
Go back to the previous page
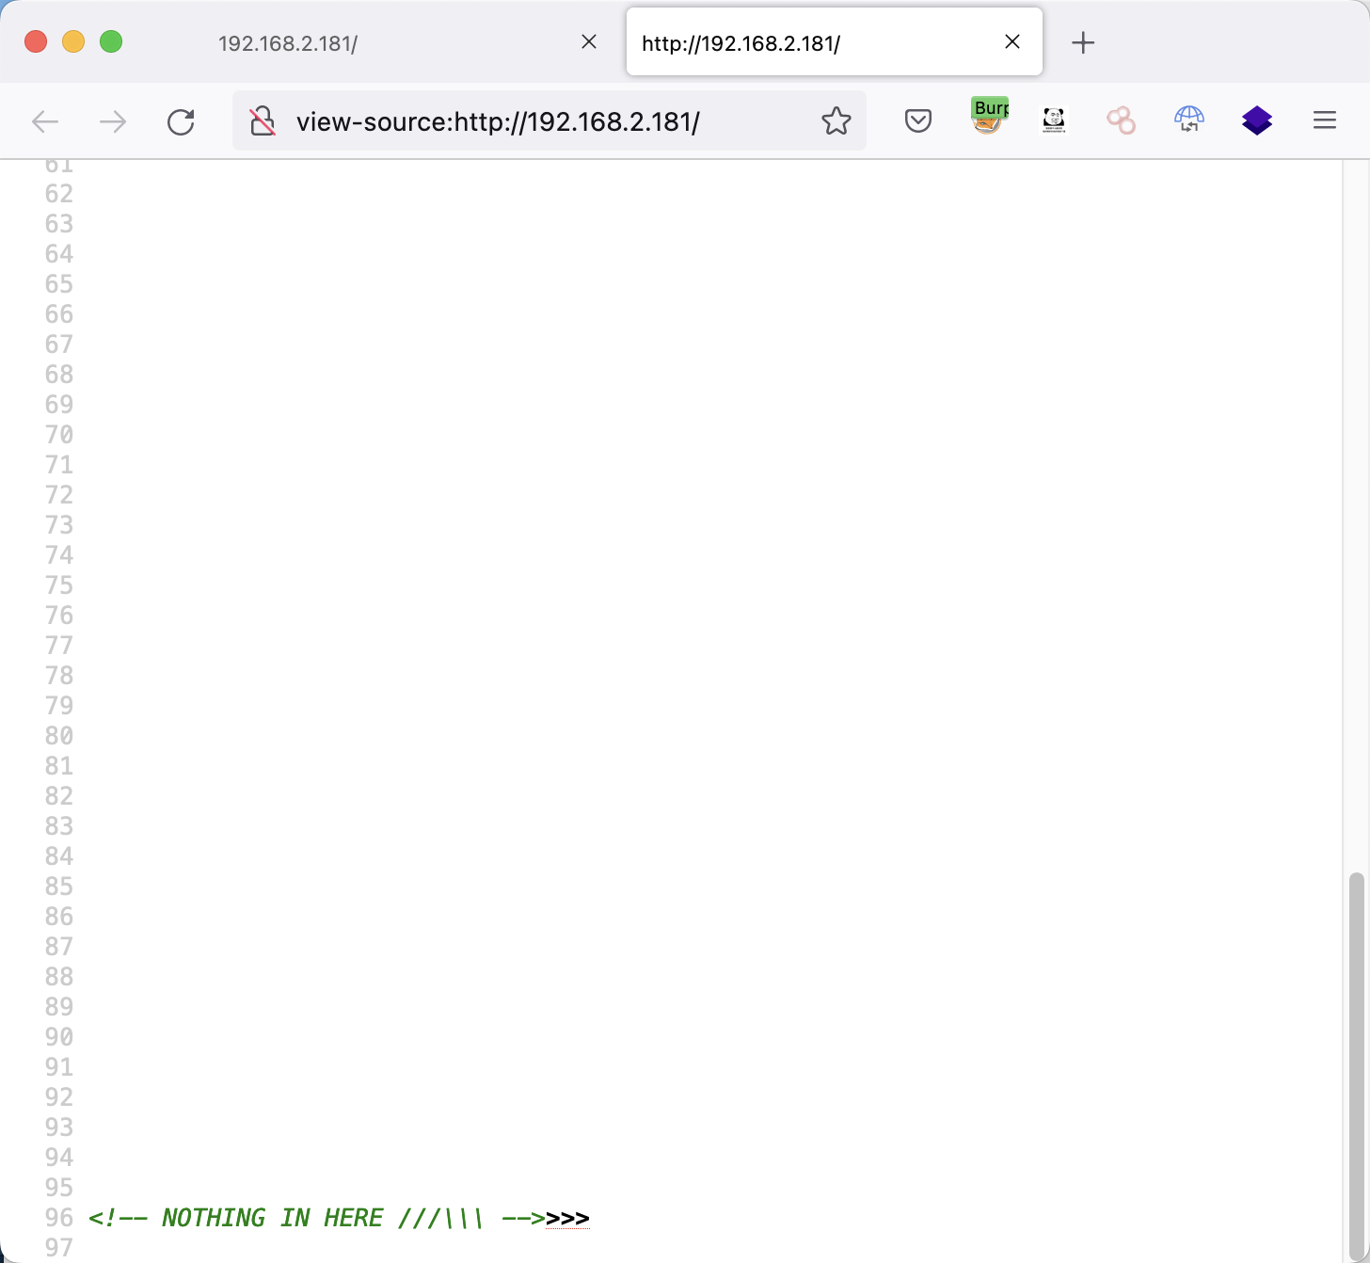click(x=45, y=121)
